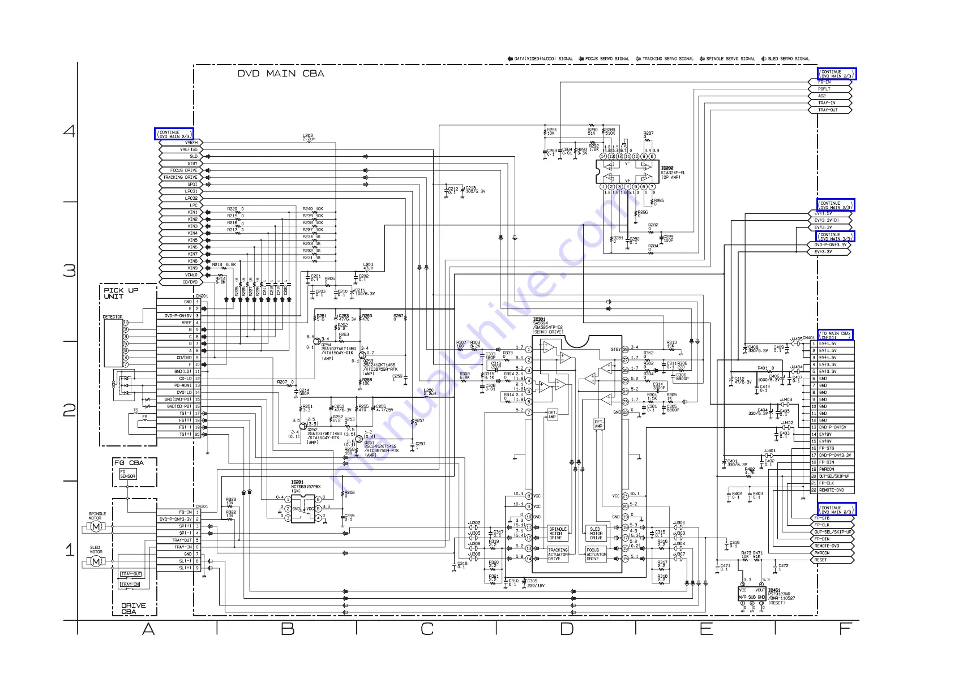Open the CONTINUE DVD MAIN 2/3 link above FG-IN

837,74
